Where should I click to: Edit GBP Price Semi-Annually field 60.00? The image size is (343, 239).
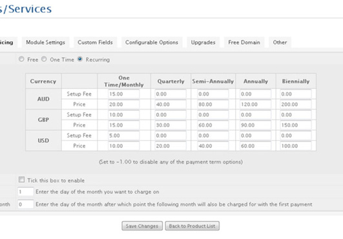pos(213,125)
